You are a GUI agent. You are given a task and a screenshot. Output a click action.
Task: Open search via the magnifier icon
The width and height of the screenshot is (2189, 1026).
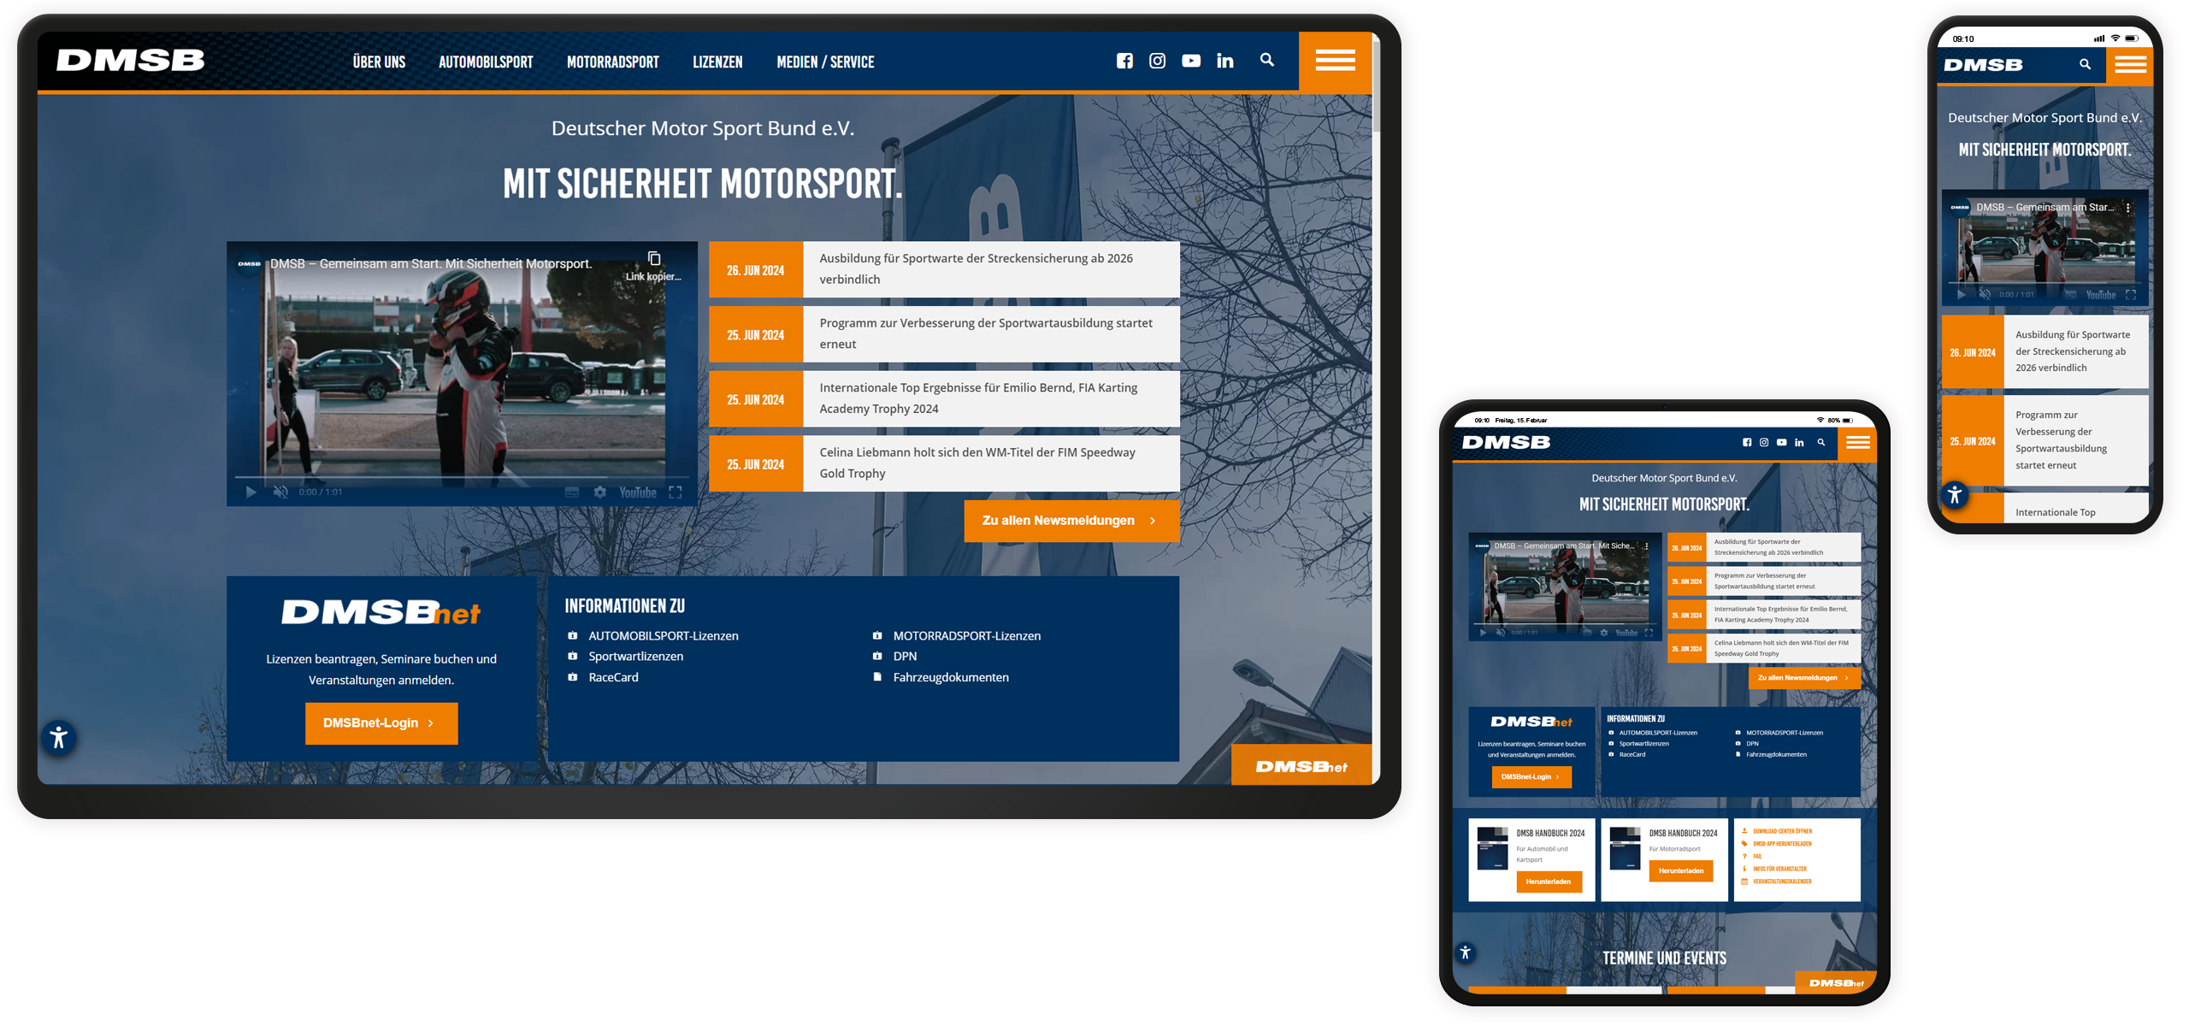tap(1266, 61)
